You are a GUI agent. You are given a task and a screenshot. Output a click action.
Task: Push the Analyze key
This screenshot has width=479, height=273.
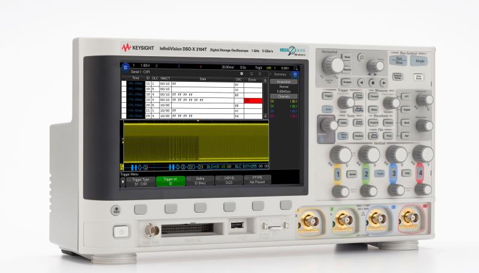pyautogui.click(x=358, y=136)
